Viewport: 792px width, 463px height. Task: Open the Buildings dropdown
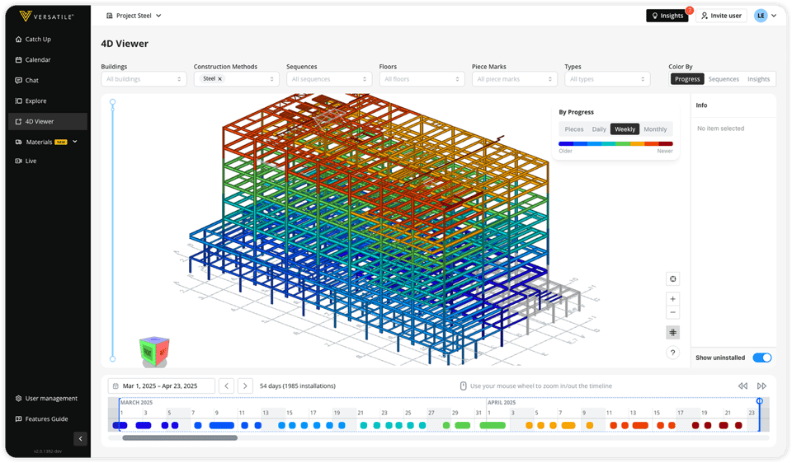tap(144, 79)
